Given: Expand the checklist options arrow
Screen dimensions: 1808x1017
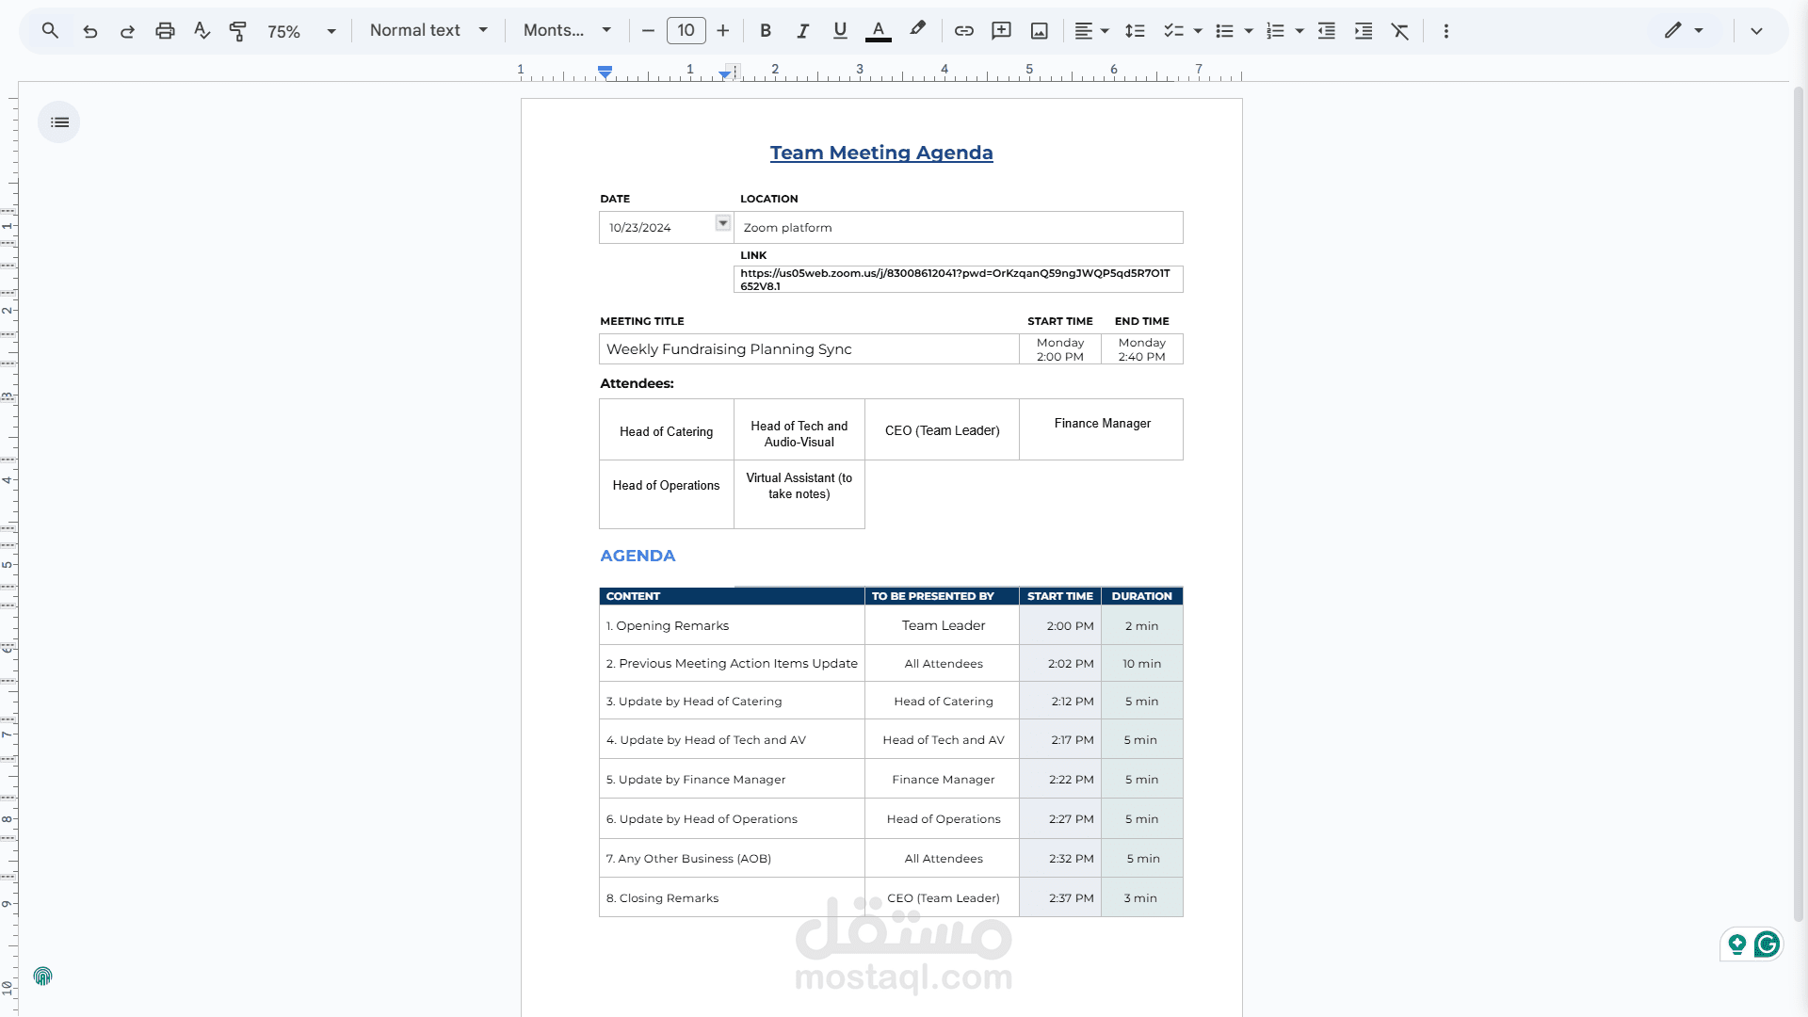Looking at the screenshot, I should (x=1198, y=30).
